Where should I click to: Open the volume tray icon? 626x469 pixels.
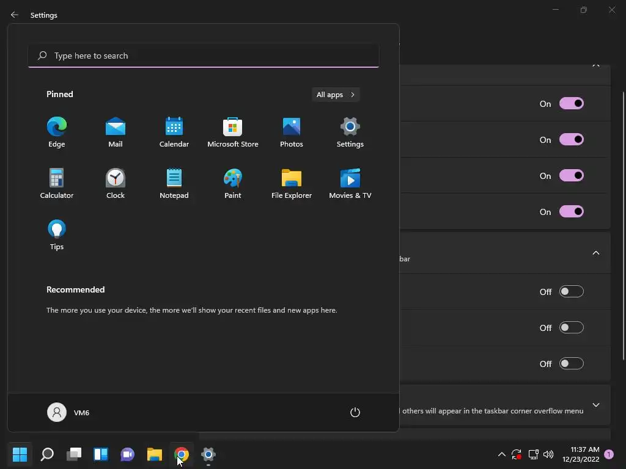(548, 454)
